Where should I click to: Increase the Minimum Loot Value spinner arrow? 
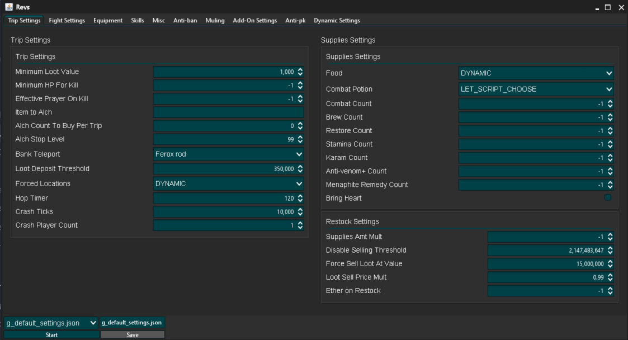tap(300, 69)
